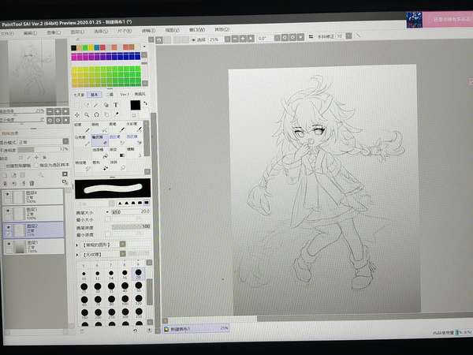Viewport: 473px width, 355px height.
Task: Click navigator rotate clockwise button
Action: [58, 121]
